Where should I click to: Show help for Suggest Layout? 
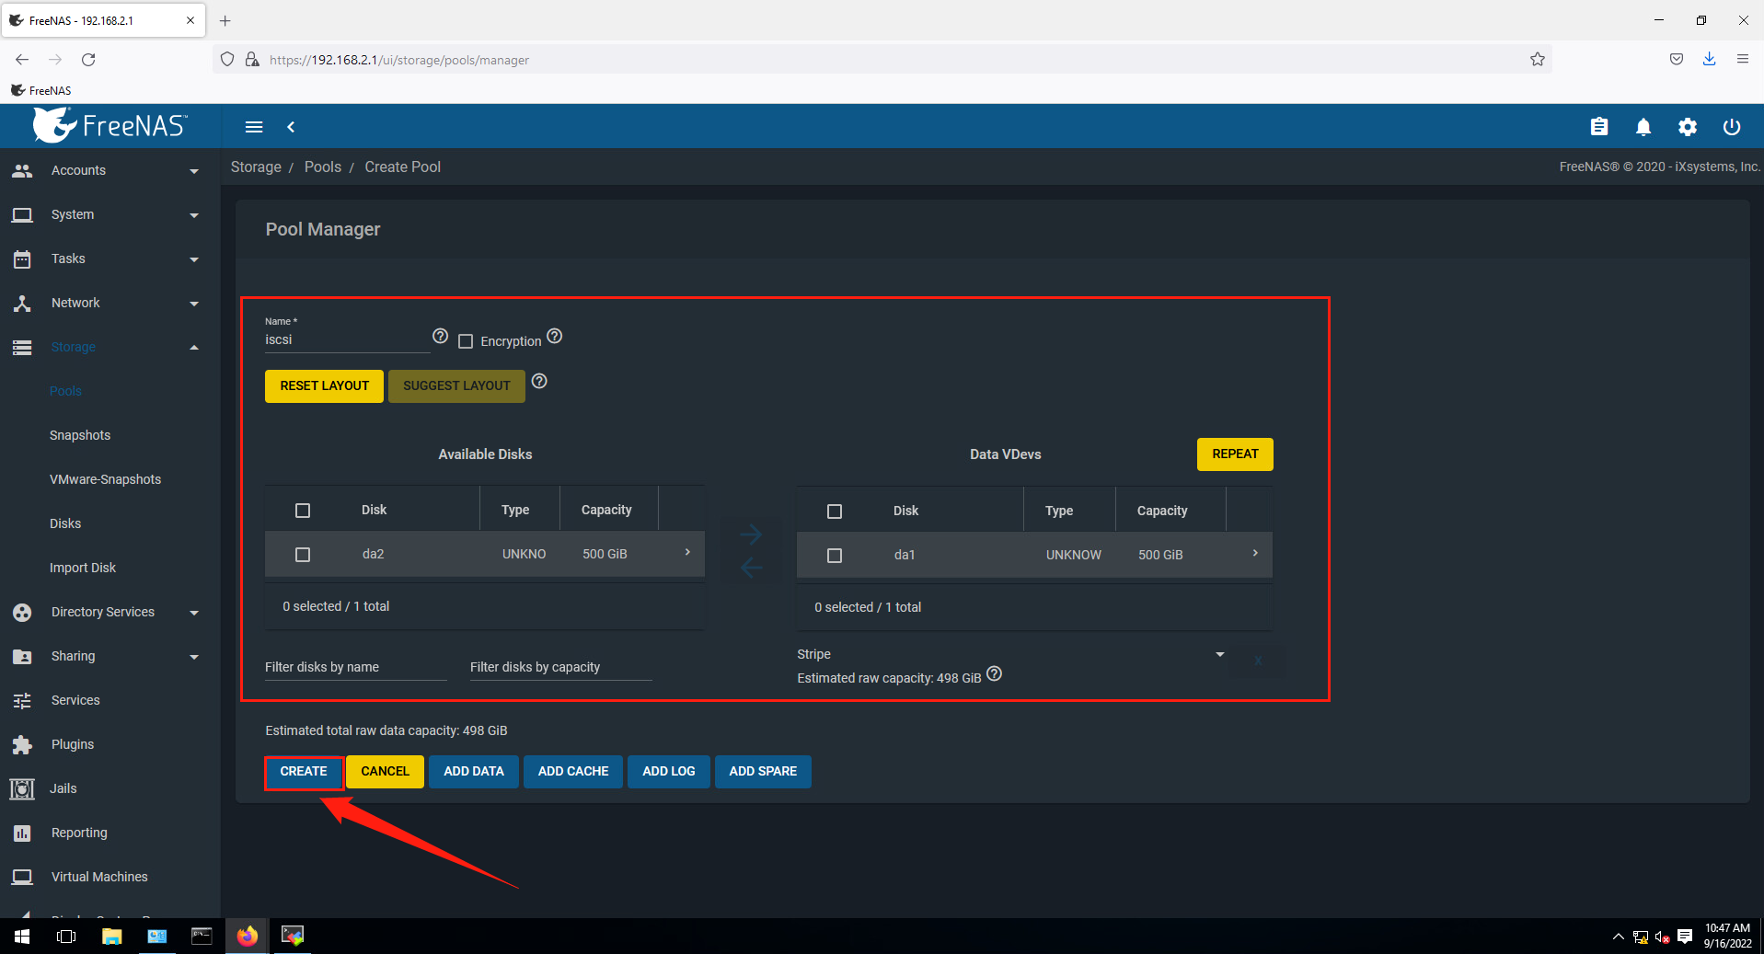click(539, 381)
